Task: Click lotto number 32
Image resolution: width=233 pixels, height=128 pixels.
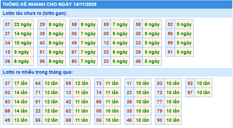Action: [x=138, y=43]
